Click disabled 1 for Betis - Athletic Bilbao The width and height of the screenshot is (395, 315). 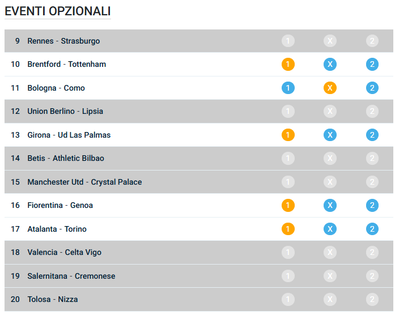[288, 158]
